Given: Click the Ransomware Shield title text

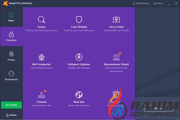Looking at the screenshot, I should (116, 64).
